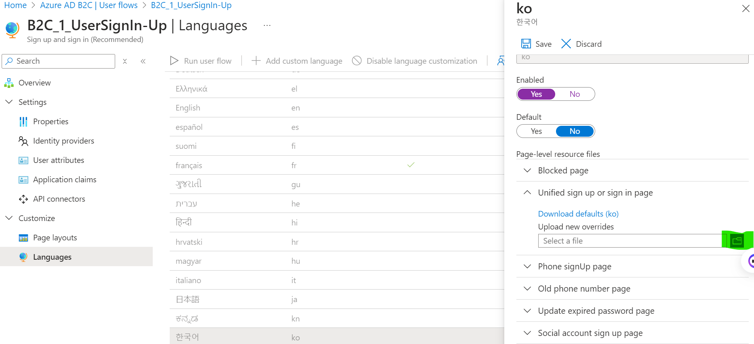
Task: Select the Ελληνικά language row
Action: tap(337, 89)
